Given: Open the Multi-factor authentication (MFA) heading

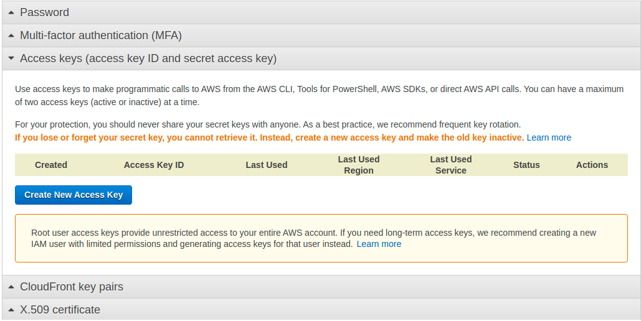Looking at the screenshot, I should coord(101,35).
